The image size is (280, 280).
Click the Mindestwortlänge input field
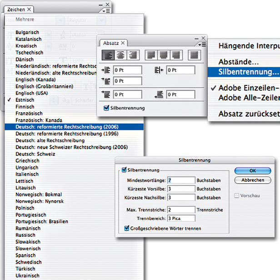click(x=181, y=180)
